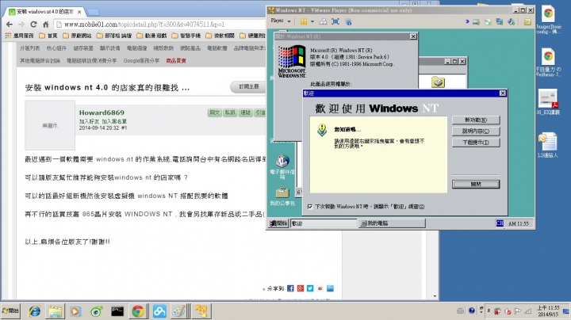The image size is (571, 320).
Task: Click the VMware hard disk device icon
Action: (476, 22)
